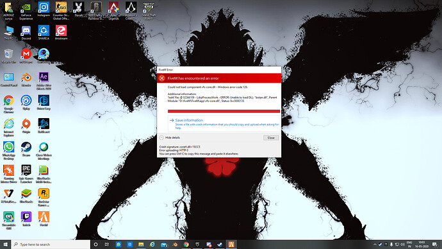Click the Windows Start button

point(5,245)
